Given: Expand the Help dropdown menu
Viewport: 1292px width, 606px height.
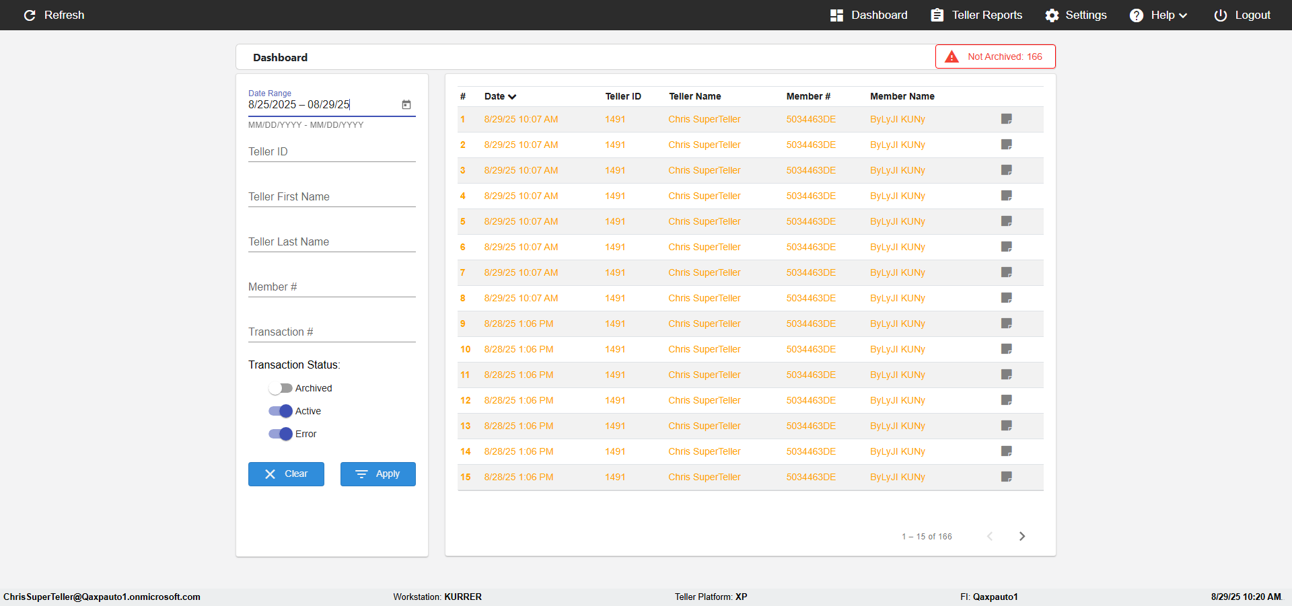Looking at the screenshot, I should pyautogui.click(x=1159, y=15).
